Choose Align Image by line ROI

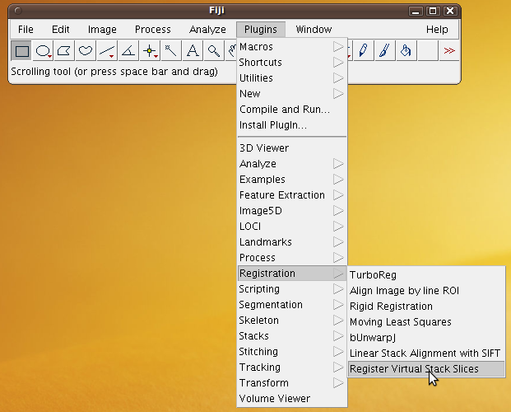tap(426, 291)
